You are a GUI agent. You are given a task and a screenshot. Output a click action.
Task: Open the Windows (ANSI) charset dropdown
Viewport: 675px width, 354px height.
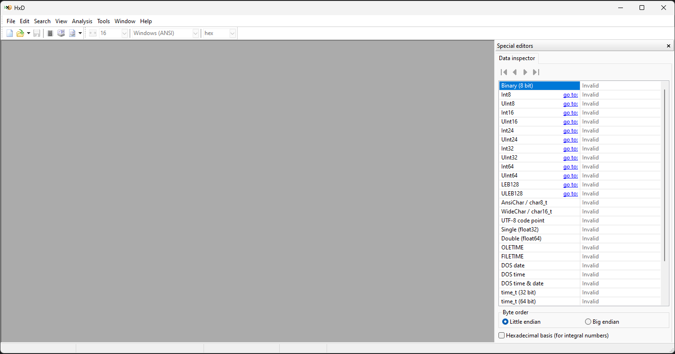[x=165, y=33]
